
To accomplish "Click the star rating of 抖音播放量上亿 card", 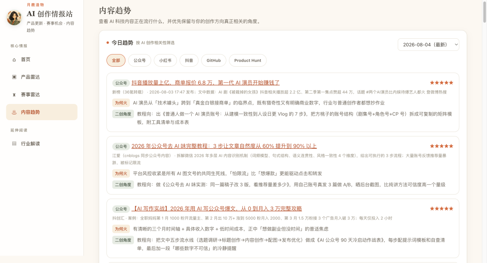I will [441, 83].
